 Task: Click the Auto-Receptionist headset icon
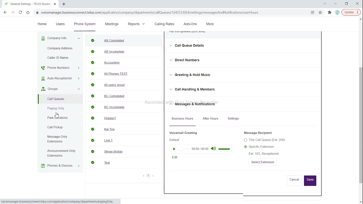tap(43, 78)
